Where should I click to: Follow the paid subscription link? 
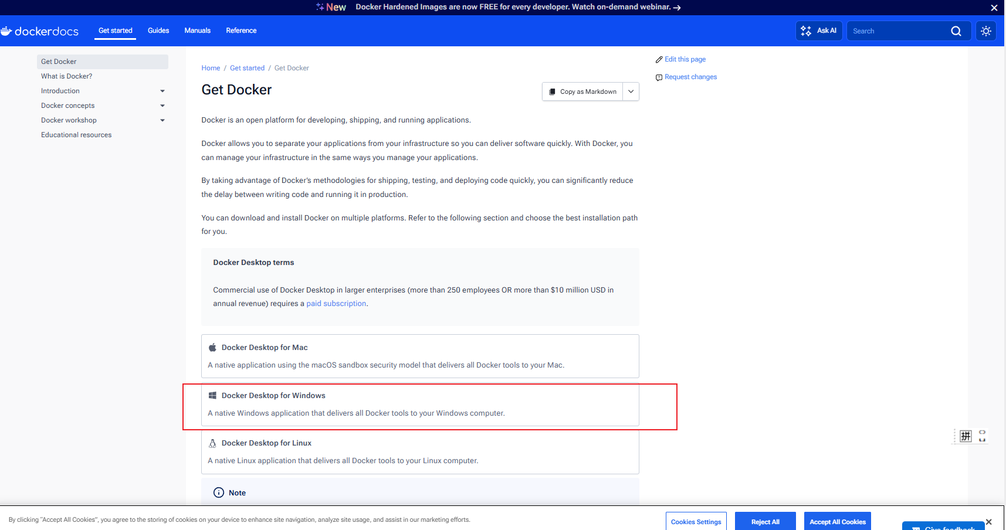[336, 304]
